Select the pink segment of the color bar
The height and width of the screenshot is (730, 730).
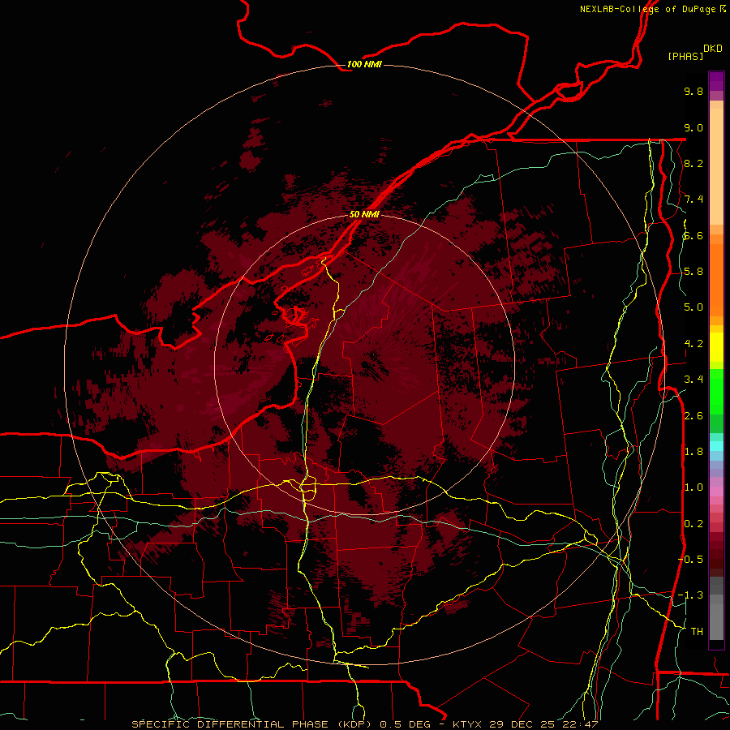[x=716, y=492]
